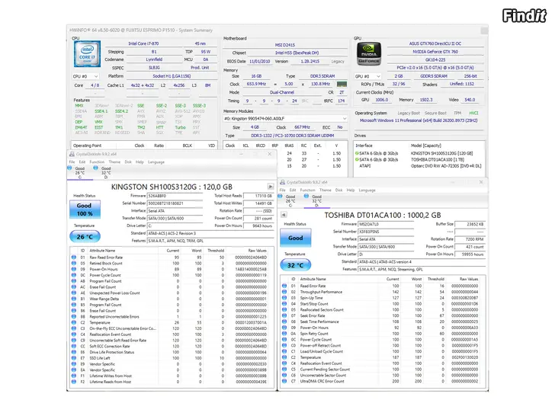Click status dot for Raw Read Error Rate
The height and width of the screenshot is (416, 555).
click(74, 258)
